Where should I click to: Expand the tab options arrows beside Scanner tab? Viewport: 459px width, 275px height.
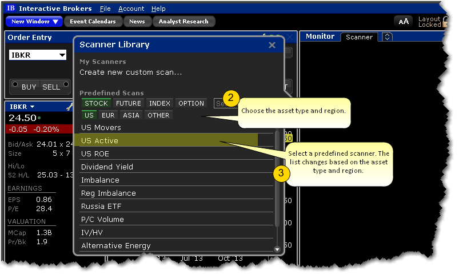click(x=387, y=37)
